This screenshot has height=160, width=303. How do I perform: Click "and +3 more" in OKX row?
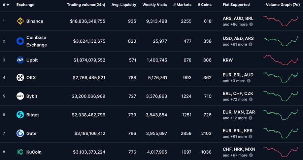click(234, 81)
